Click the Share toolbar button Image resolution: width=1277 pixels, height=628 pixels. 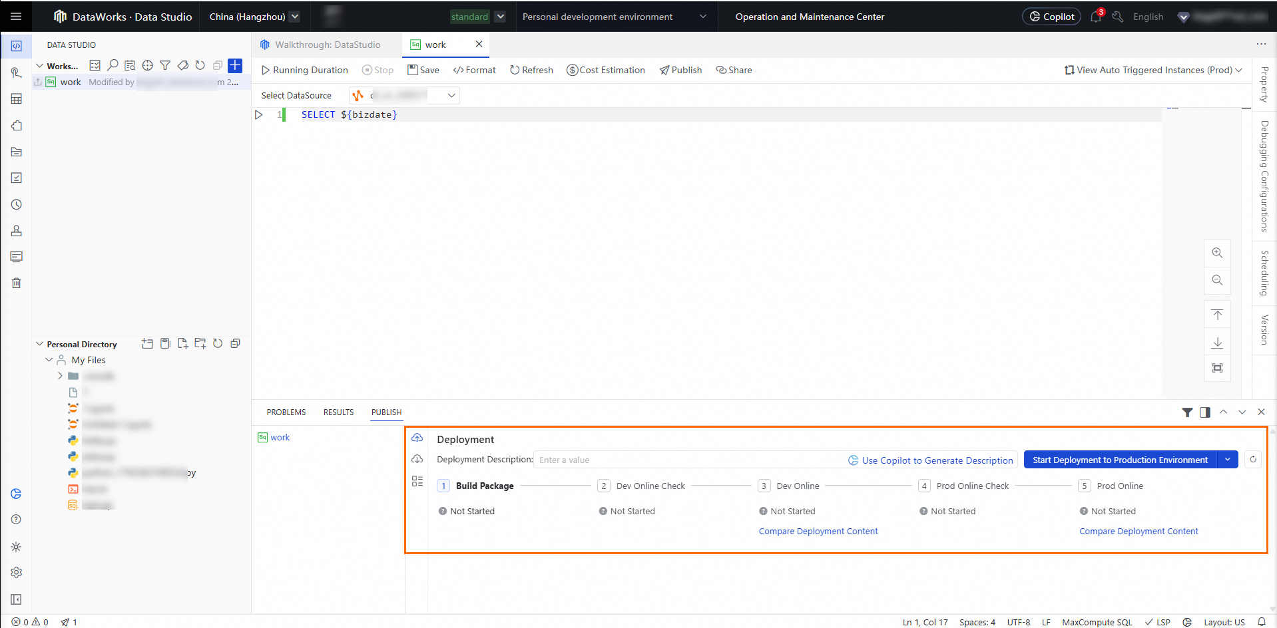[734, 70]
